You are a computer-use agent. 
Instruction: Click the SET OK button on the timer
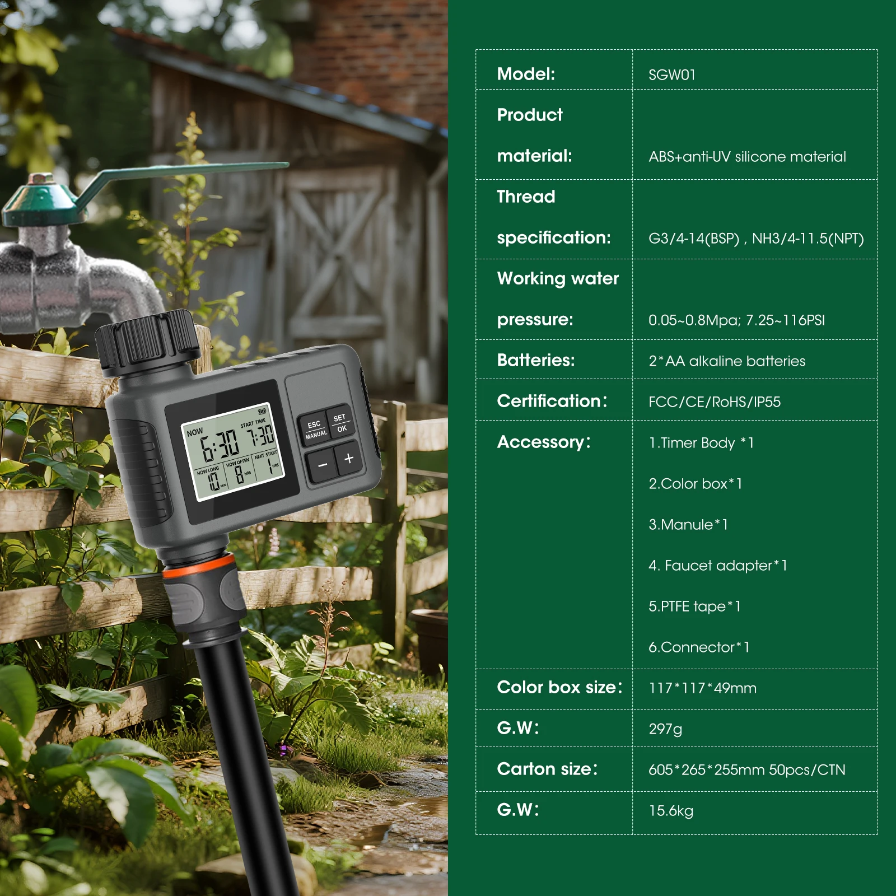tap(340, 423)
